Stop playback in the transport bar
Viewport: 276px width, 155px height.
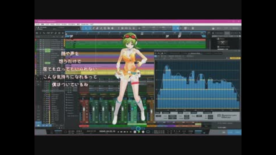click(x=135, y=132)
